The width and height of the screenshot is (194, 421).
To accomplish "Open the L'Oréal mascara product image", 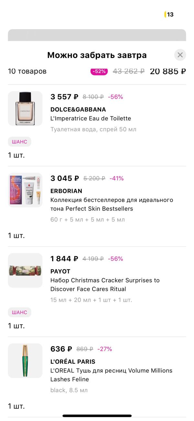I will click(x=25, y=360).
